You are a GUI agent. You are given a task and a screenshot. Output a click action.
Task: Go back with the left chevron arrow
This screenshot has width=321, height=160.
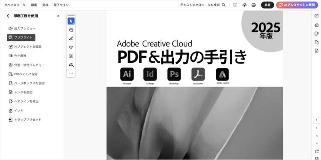click(x=8, y=16)
